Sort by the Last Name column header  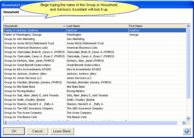click(96, 26)
